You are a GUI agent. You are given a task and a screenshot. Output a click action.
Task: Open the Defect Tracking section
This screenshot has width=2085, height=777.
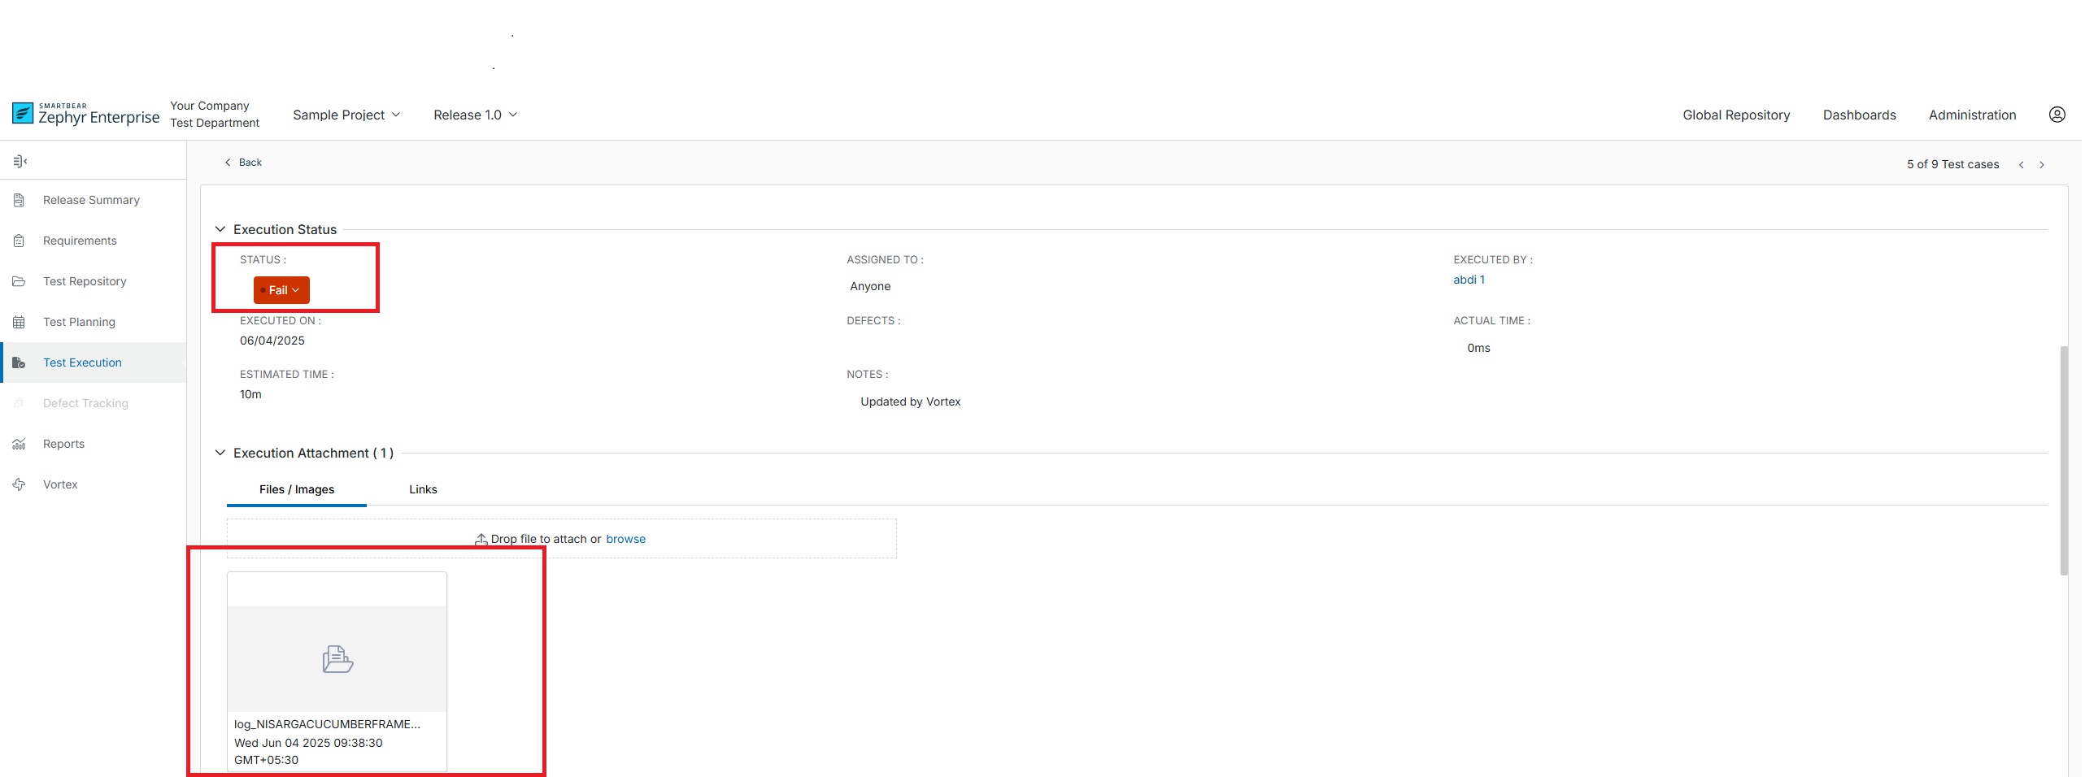click(x=85, y=402)
